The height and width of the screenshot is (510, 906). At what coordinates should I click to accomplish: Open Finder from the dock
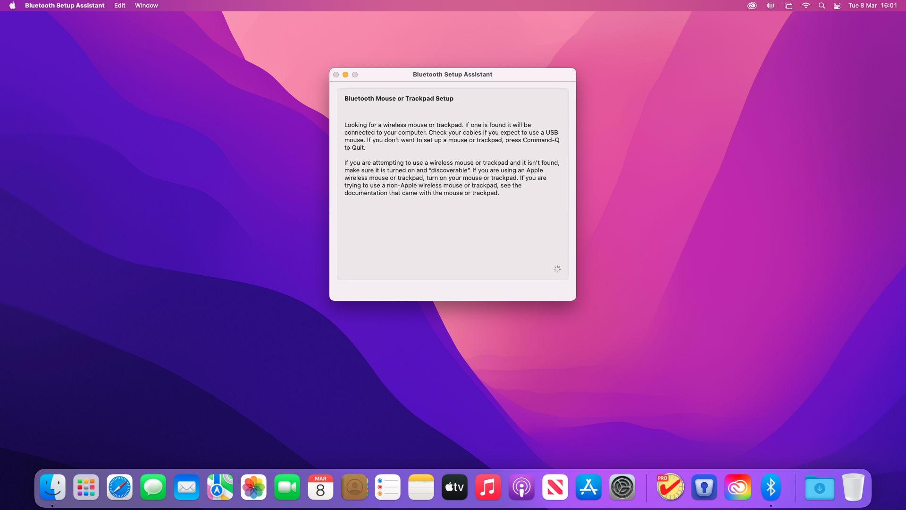point(52,487)
